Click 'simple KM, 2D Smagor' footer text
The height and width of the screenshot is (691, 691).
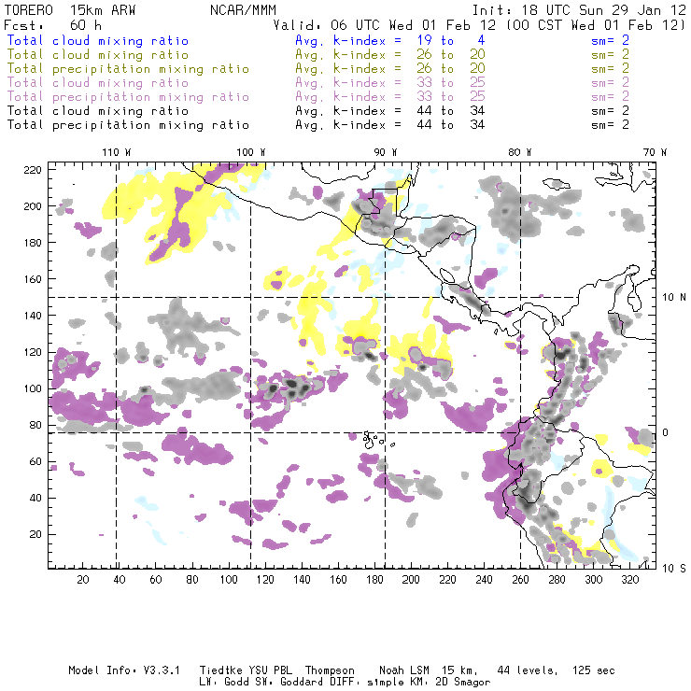pyautogui.click(x=429, y=683)
